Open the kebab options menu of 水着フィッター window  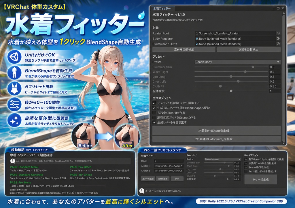tap(273, 8)
